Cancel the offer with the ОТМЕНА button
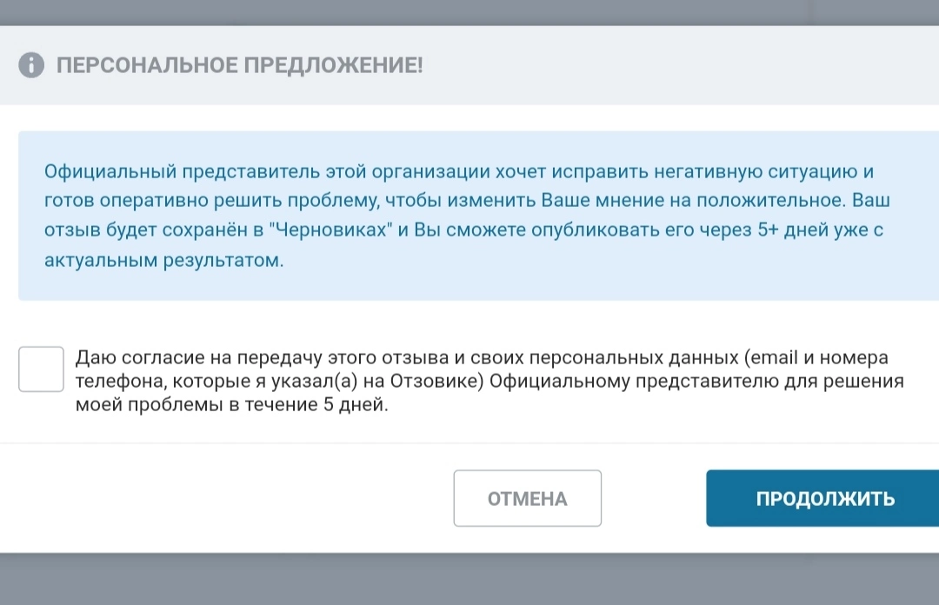939x605 pixels. 527,498
